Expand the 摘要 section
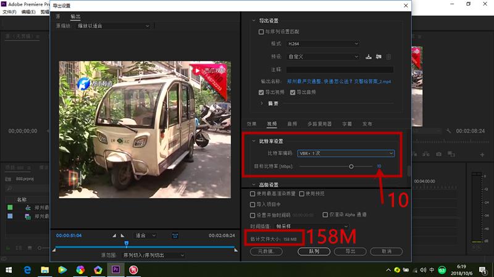 tap(261, 103)
